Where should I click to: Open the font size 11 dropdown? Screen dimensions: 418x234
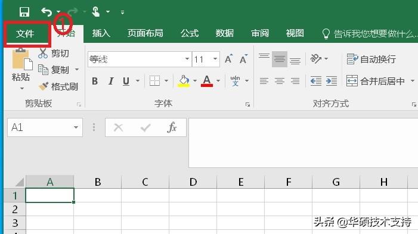(x=215, y=59)
